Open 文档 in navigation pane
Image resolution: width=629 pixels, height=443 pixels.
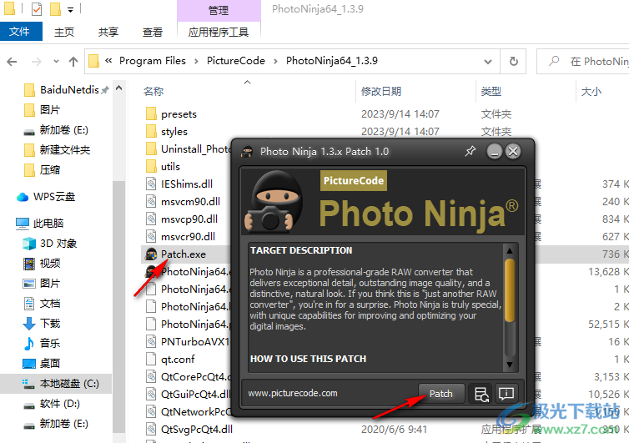[x=50, y=304]
